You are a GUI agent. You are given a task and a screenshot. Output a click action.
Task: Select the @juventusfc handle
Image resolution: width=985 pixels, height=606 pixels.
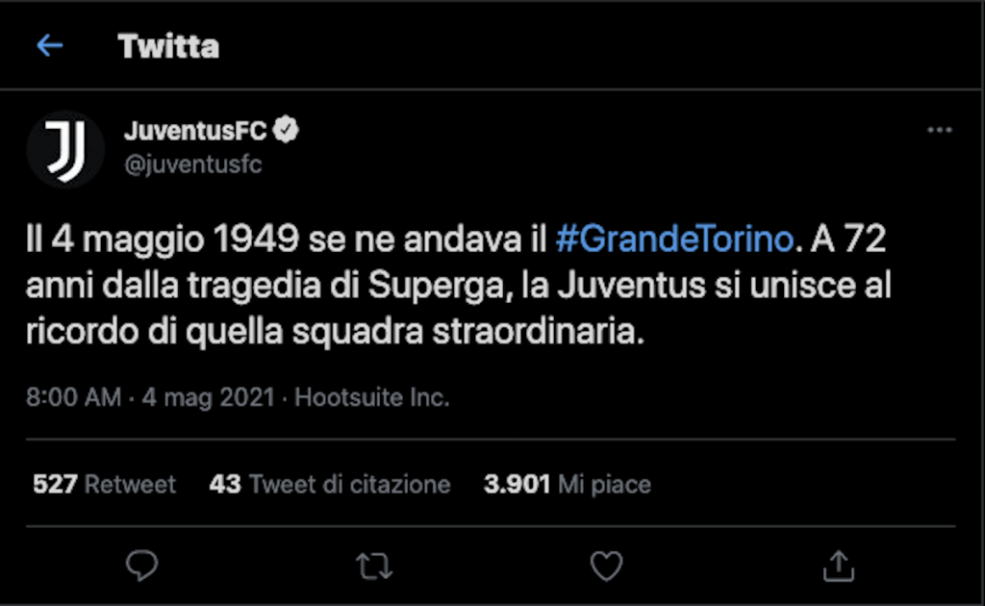(195, 164)
